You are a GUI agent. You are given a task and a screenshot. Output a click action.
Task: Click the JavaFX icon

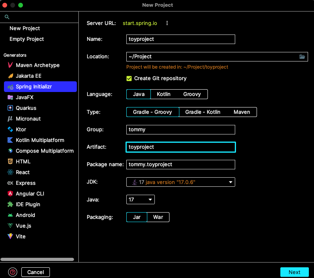click(x=10, y=97)
